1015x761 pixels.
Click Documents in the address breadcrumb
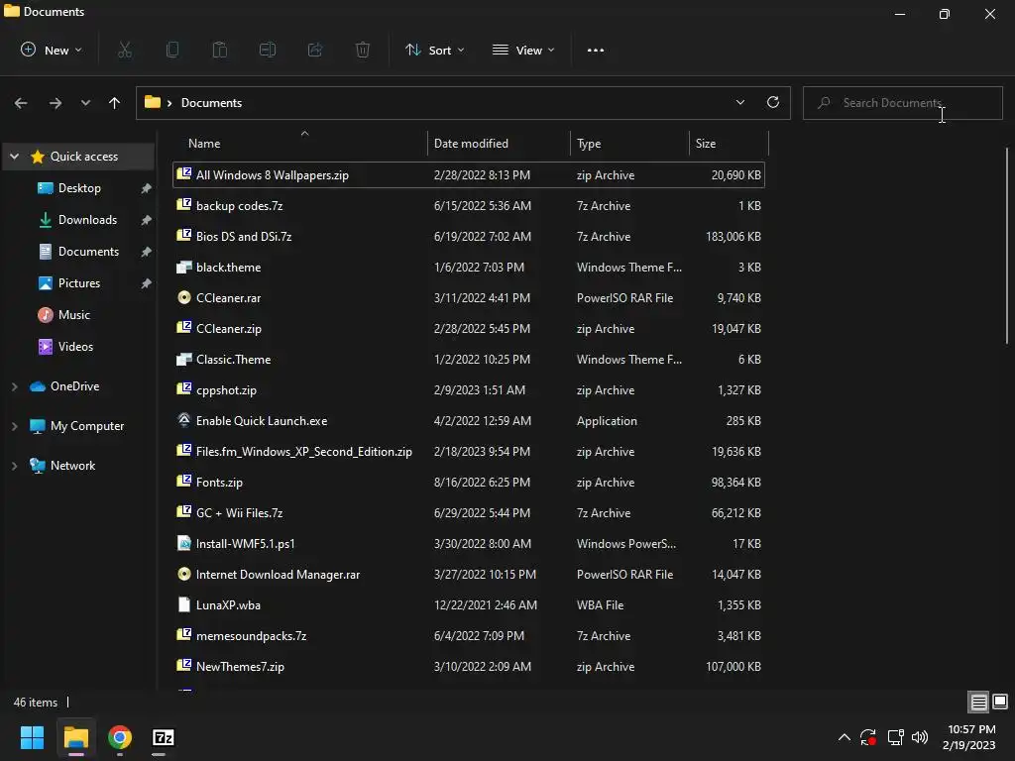(x=211, y=103)
